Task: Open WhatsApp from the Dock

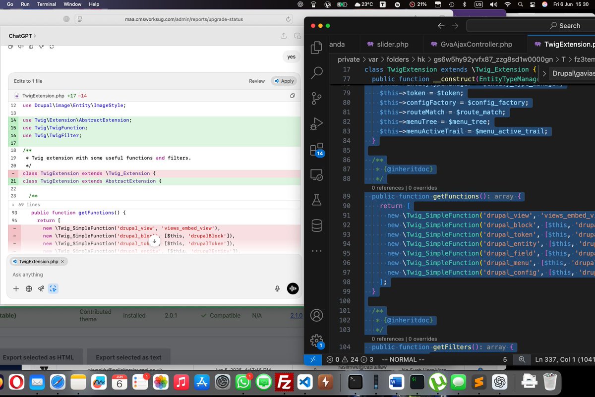Action: 243,382
